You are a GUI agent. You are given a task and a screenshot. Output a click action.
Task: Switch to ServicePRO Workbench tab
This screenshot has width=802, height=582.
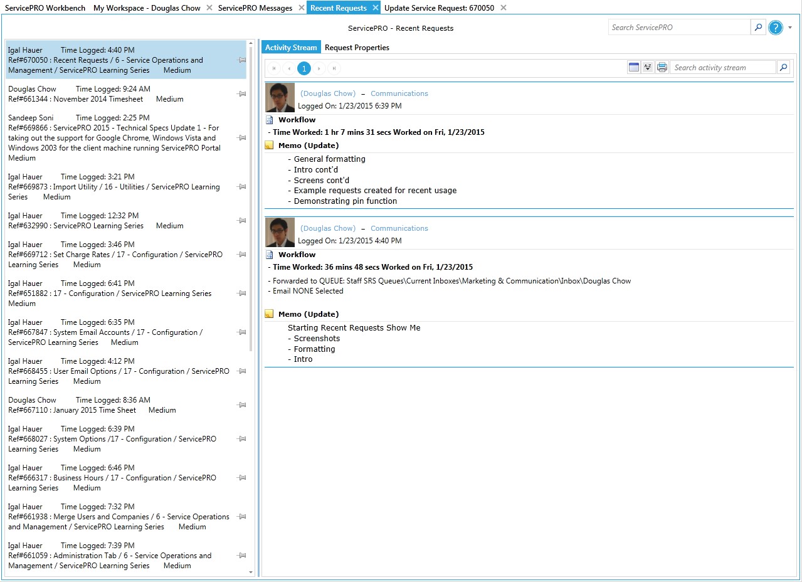click(x=45, y=8)
